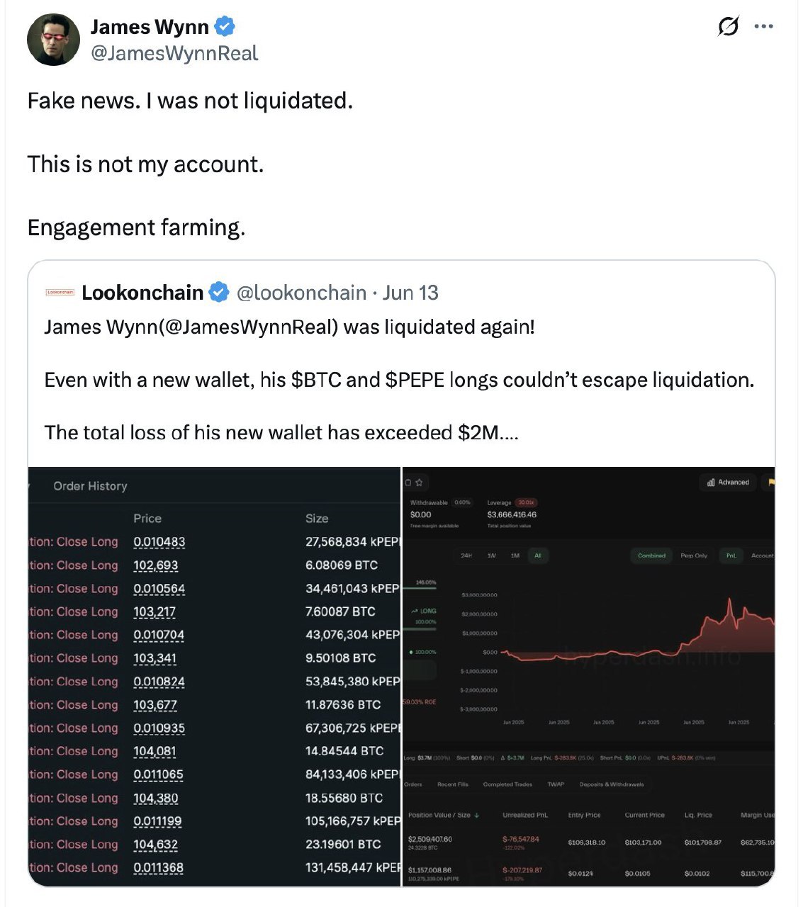Open the Completed Trades tab
The height and width of the screenshot is (907, 803).
pyautogui.click(x=507, y=784)
